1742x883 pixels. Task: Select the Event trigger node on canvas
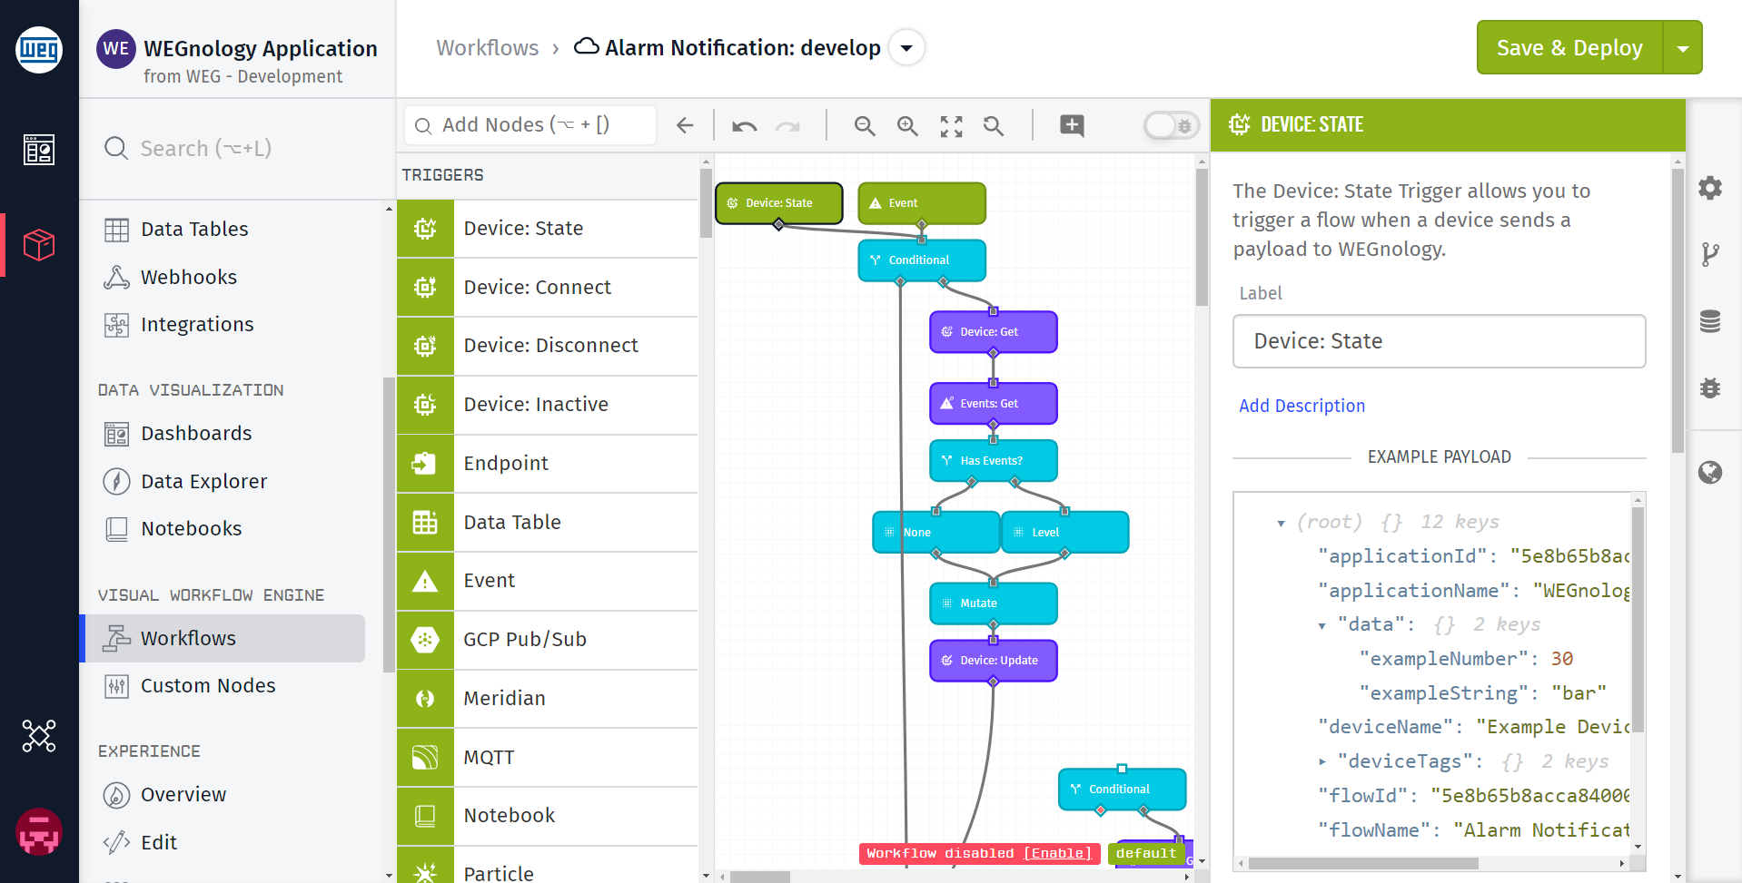pos(922,203)
